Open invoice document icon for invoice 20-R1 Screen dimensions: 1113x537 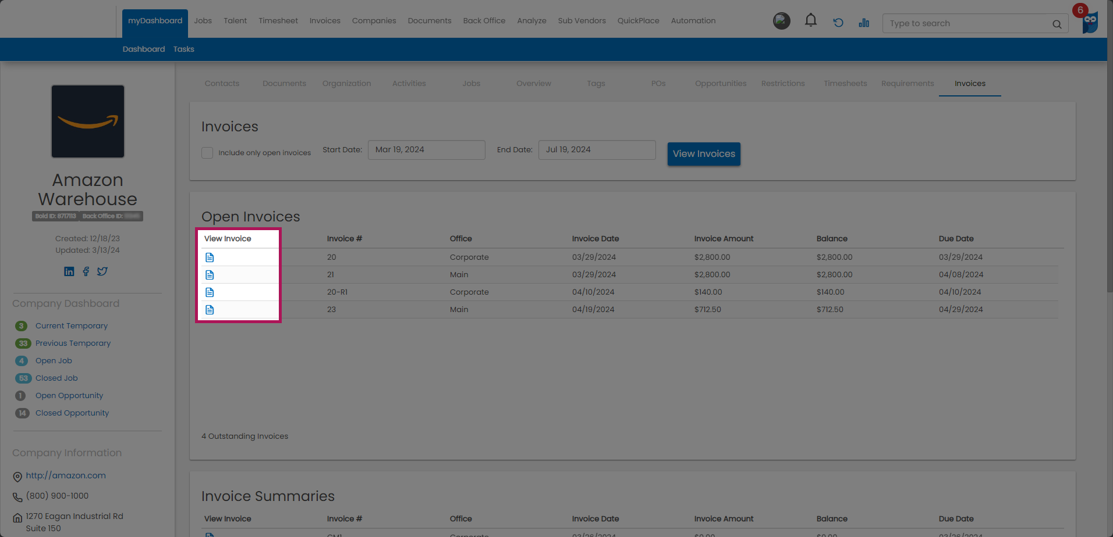pyautogui.click(x=210, y=292)
